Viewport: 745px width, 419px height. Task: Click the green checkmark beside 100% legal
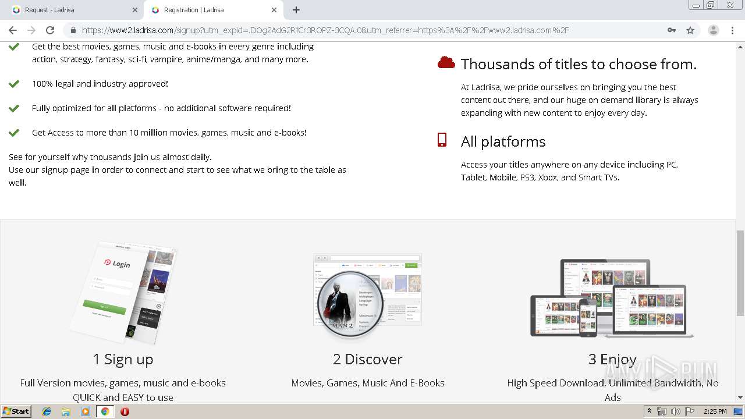tap(14, 84)
